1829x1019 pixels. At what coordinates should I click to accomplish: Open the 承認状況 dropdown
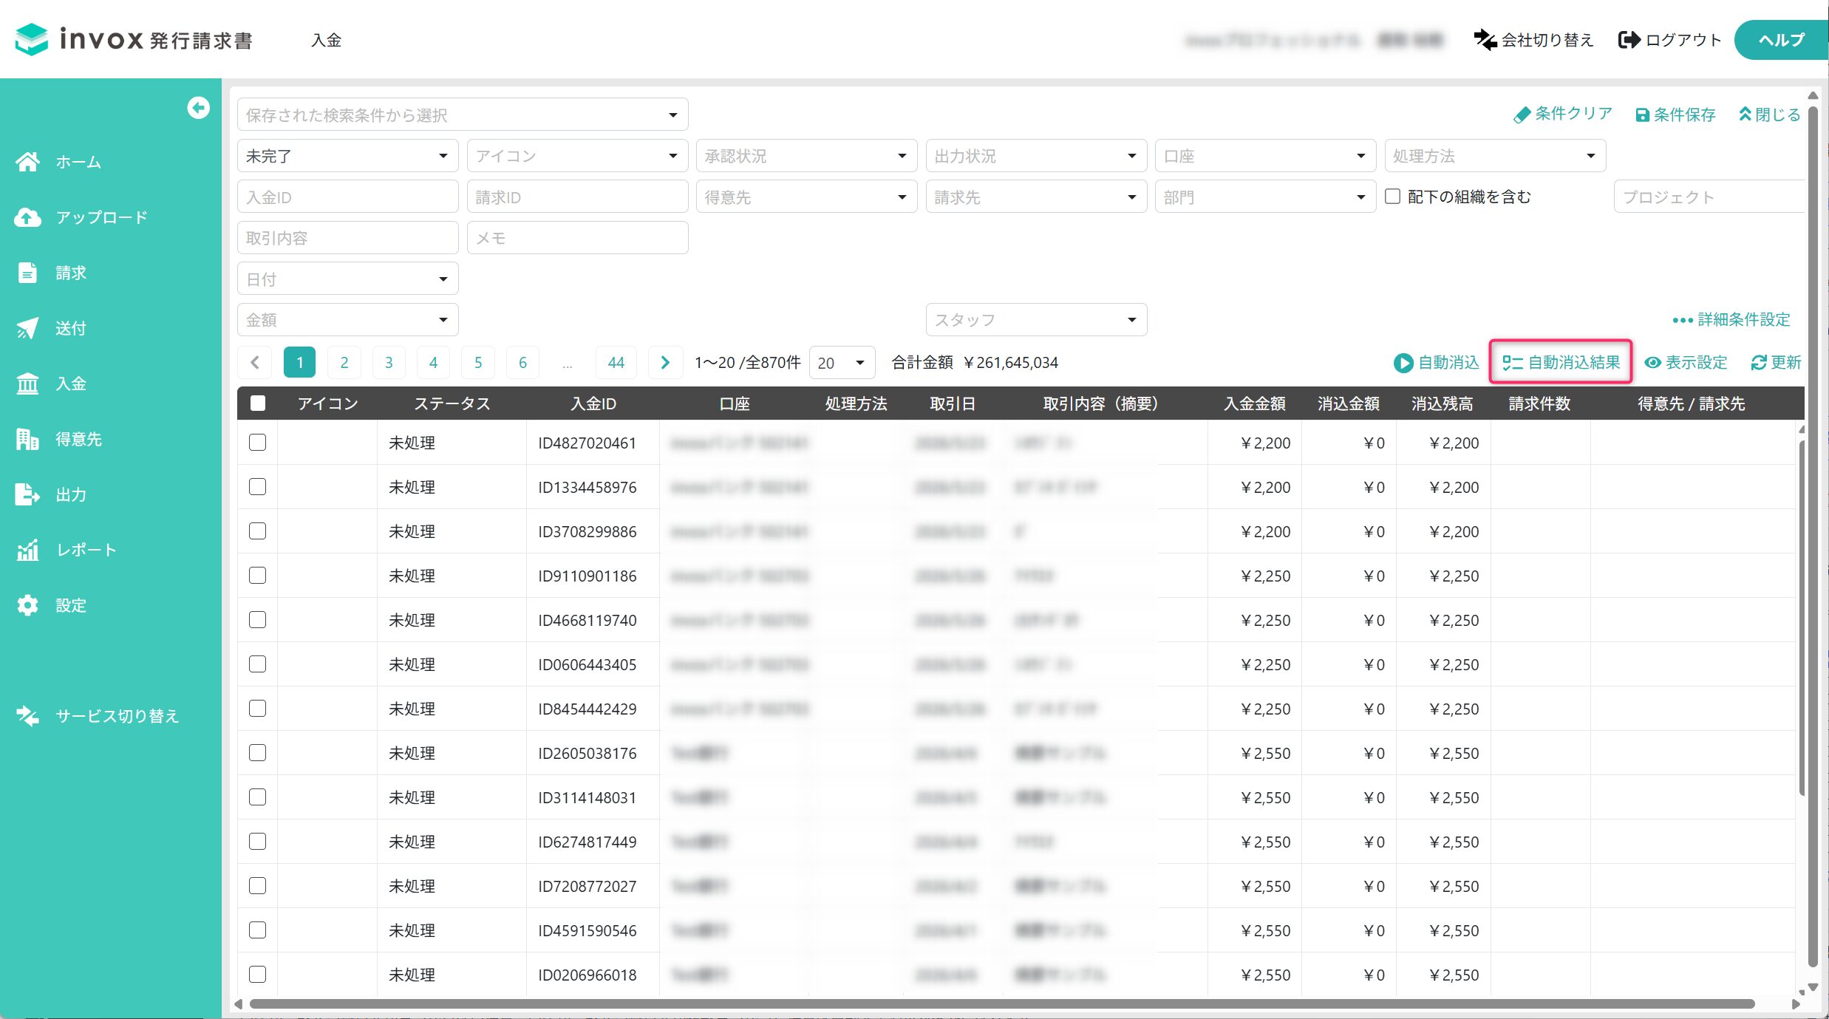tap(806, 156)
